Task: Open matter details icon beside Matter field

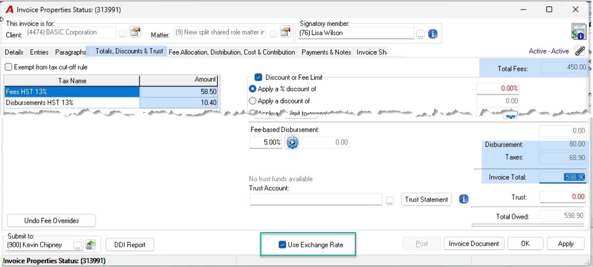Action: [x=285, y=32]
